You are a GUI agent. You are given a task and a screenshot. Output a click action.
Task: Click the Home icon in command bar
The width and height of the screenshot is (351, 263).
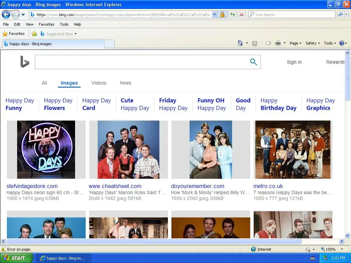click(x=240, y=43)
